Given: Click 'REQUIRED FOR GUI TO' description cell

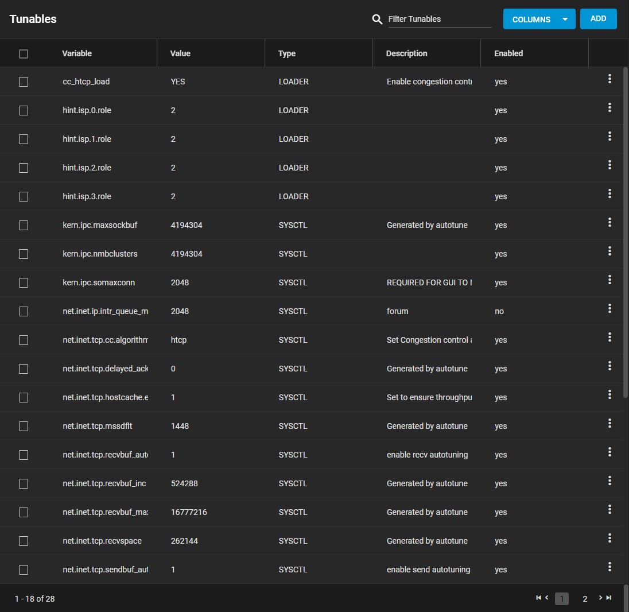Looking at the screenshot, I should (429, 282).
